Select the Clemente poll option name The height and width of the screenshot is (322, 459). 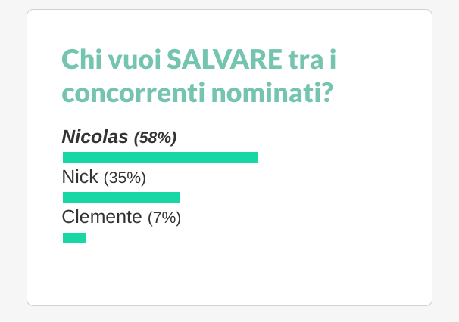pyautogui.click(x=101, y=218)
